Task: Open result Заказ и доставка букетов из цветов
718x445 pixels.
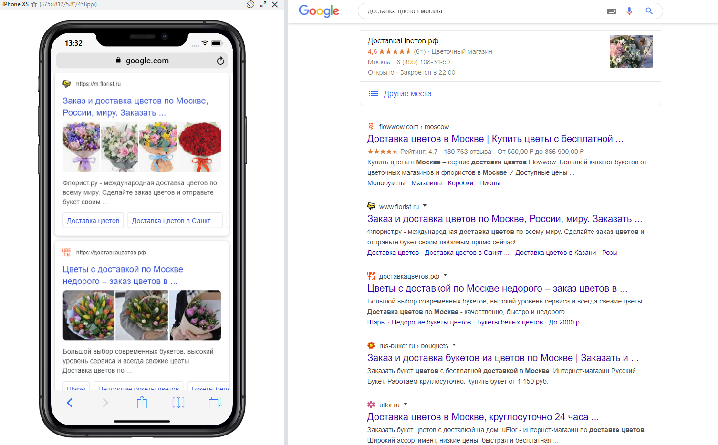Action: (x=503, y=358)
